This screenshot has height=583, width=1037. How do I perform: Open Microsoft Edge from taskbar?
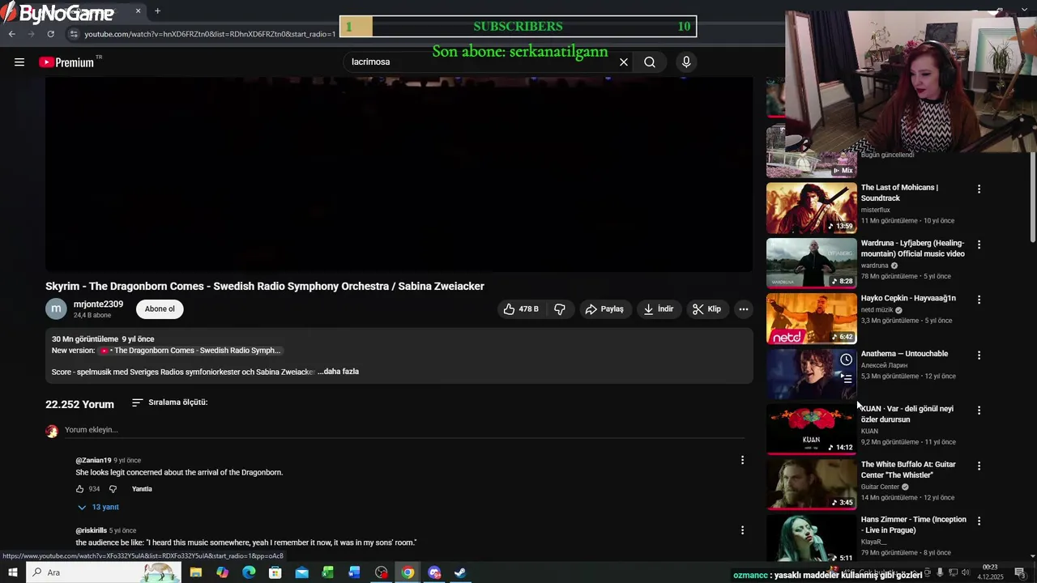pos(249,572)
